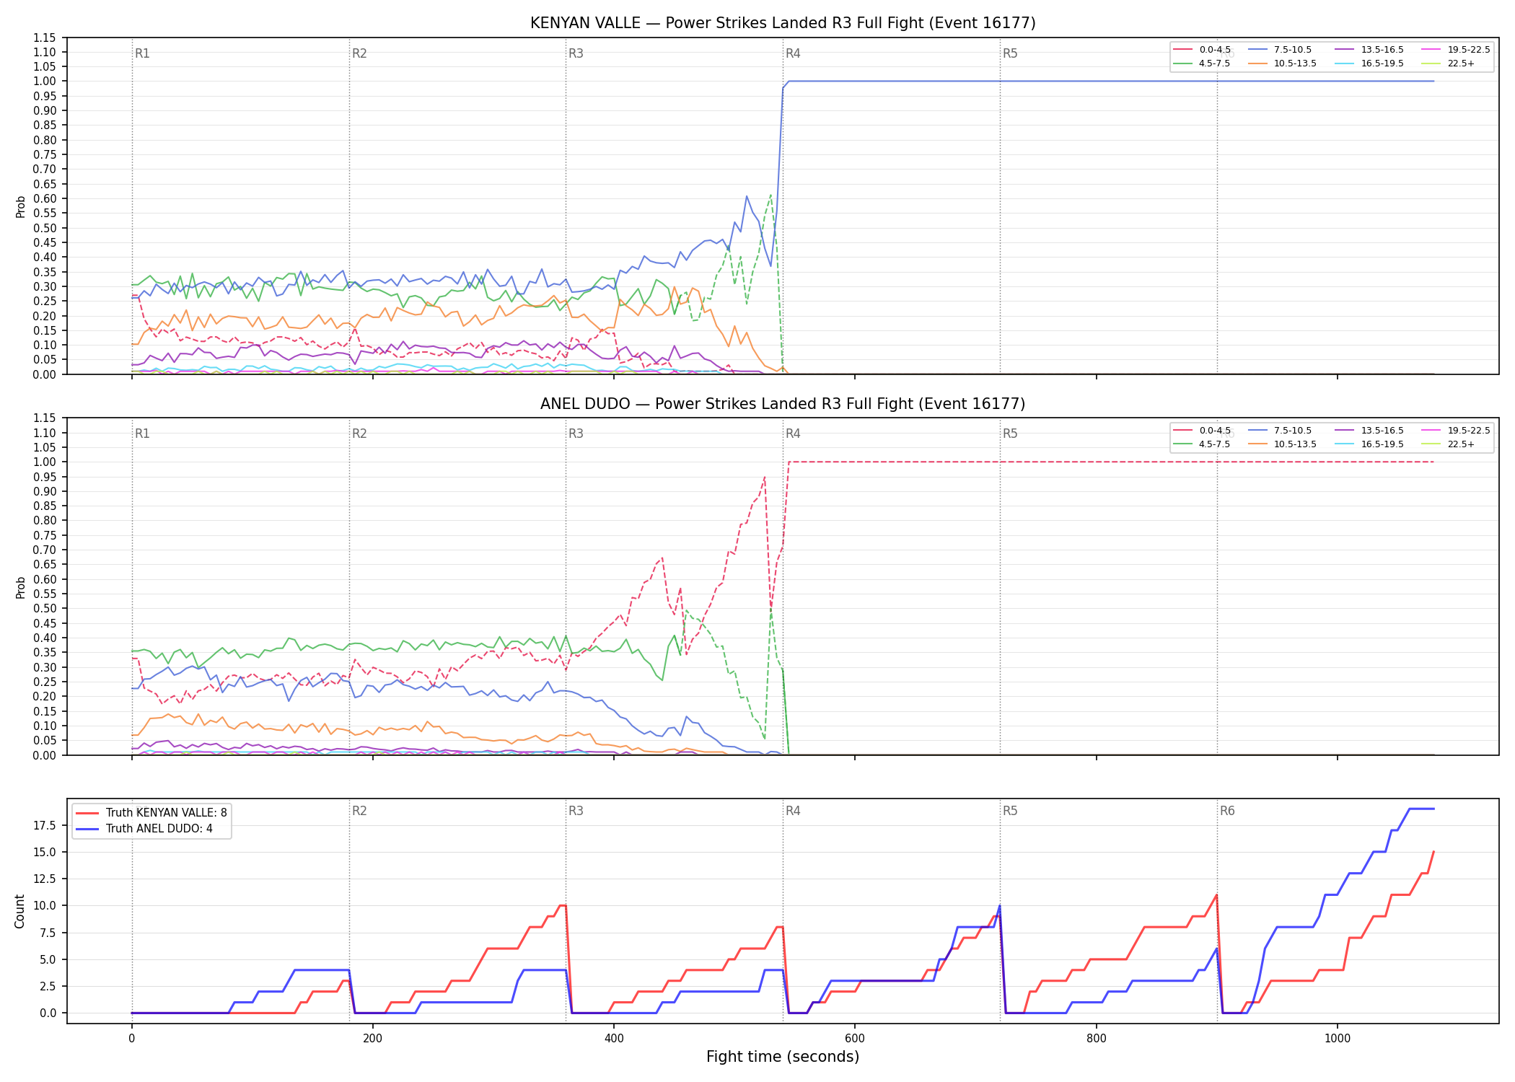Click the R6 round marker in the Count chart

click(1227, 811)
